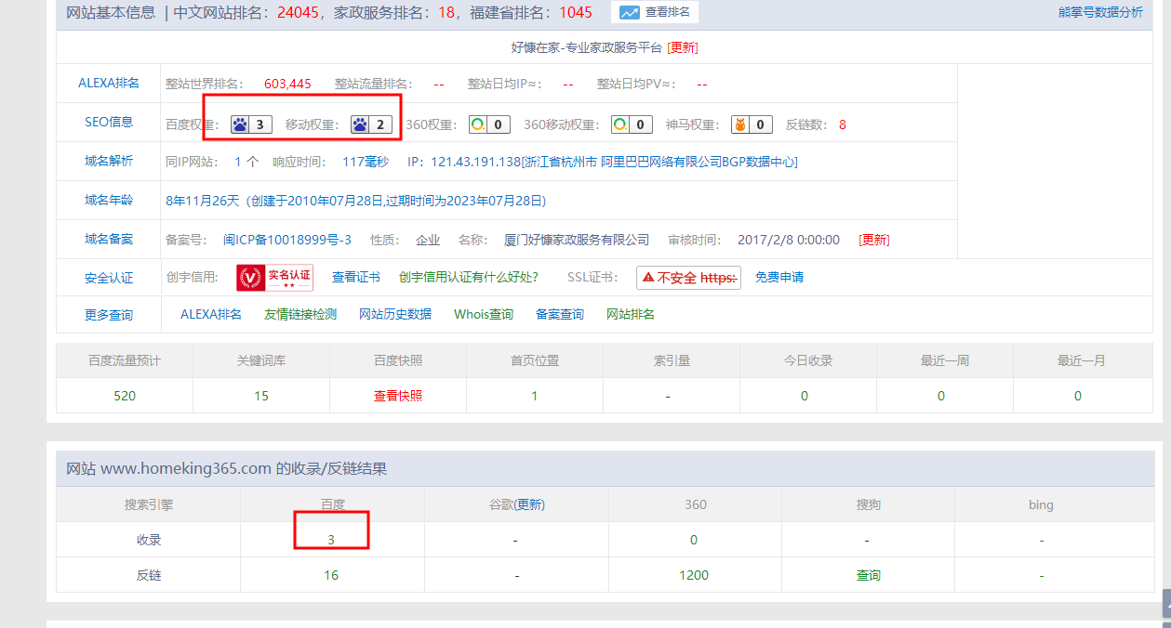1171x628 pixels.
Task: Click the 中文网站排名 value 24045
Action: (298, 13)
